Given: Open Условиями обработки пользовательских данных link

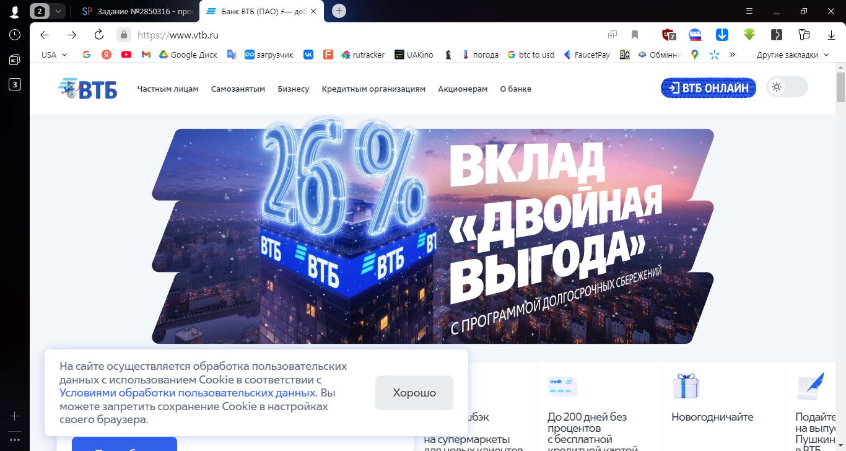Looking at the screenshot, I should pyautogui.click(x=188, y=393).
